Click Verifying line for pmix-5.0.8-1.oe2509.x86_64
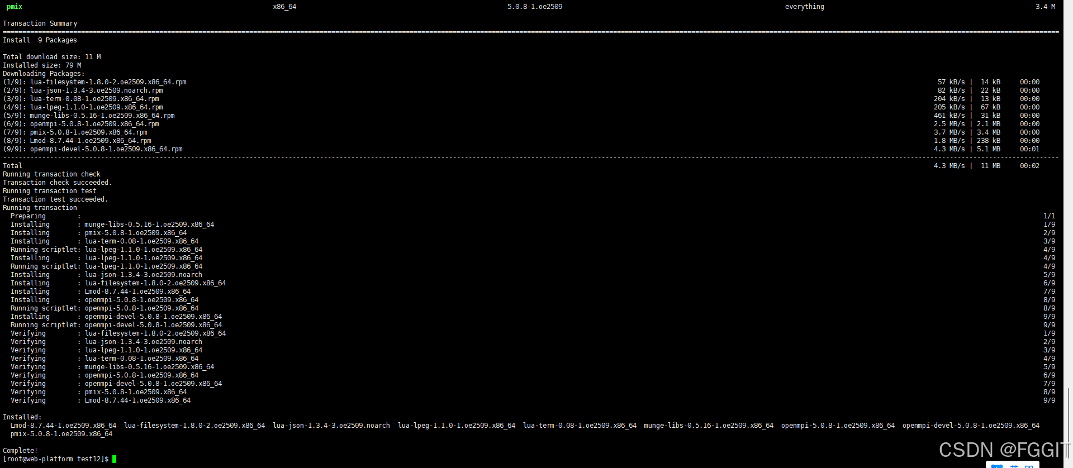 click(x=98, y=392)
